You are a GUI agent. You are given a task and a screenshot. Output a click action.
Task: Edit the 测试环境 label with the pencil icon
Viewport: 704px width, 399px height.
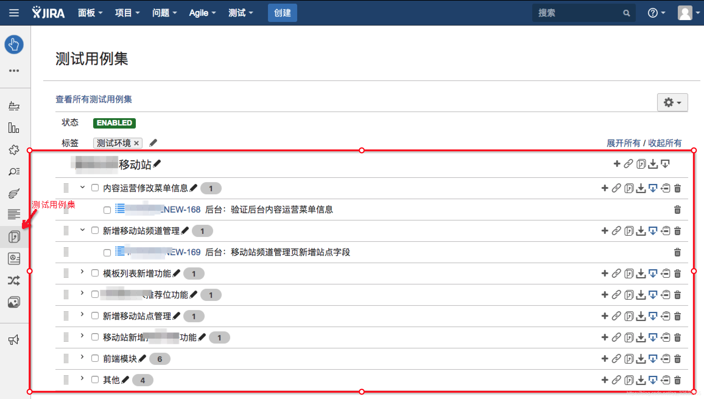click(153, 143)
